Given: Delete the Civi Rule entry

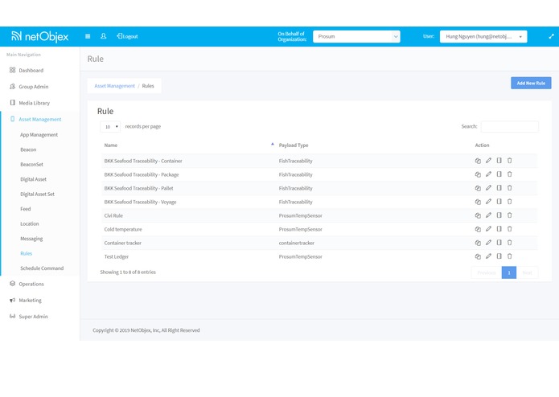Looking at the screenshot, I should (x=509, y=215).
